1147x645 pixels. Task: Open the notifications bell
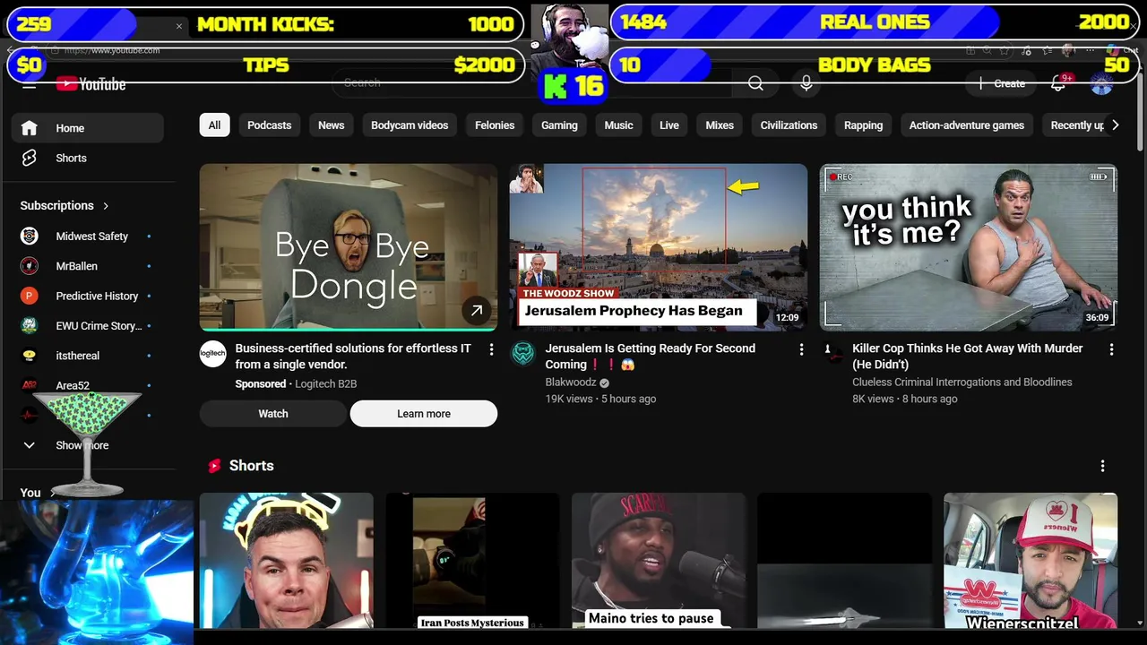pyautogui.click(x=1058, y=83)
